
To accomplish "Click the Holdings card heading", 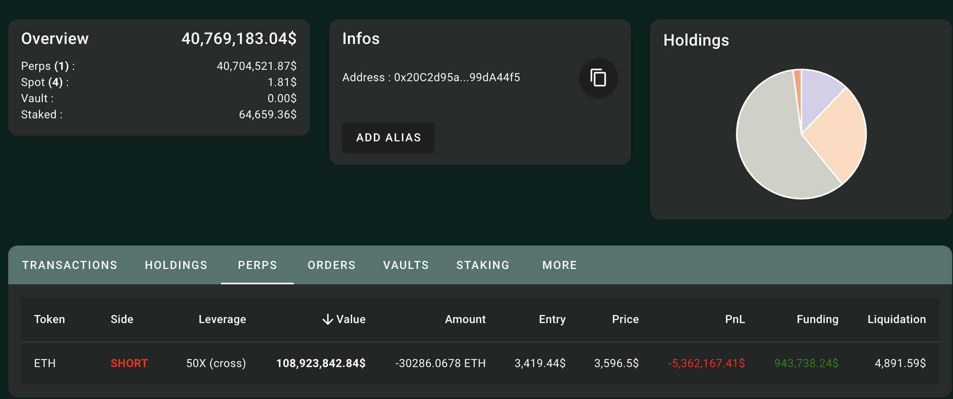I will point(696,40).
